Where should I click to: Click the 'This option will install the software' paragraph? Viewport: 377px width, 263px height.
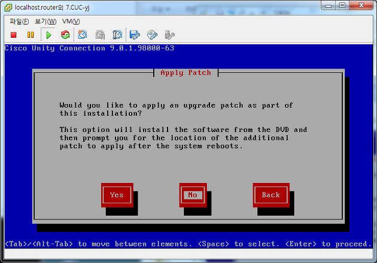point(183,138)
